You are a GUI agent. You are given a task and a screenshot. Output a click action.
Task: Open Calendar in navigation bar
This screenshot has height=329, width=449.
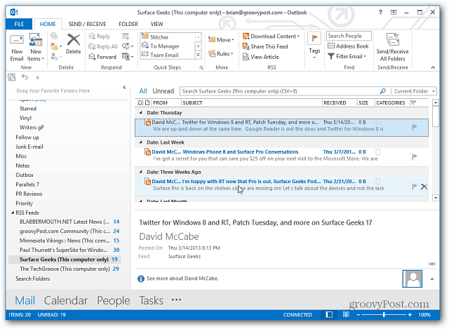pos(65,300)
